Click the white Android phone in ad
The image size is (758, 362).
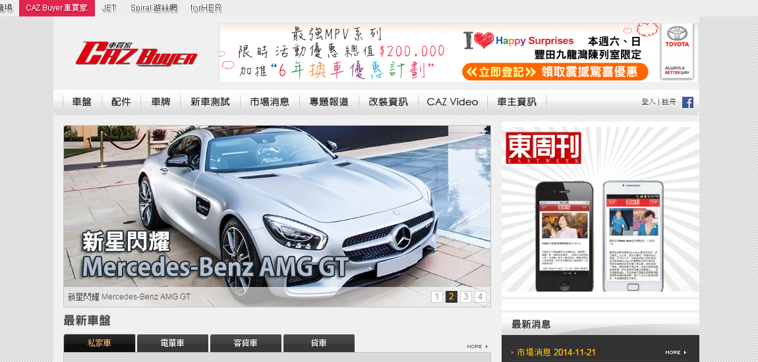pyautogui.click(x=633, y=236)
